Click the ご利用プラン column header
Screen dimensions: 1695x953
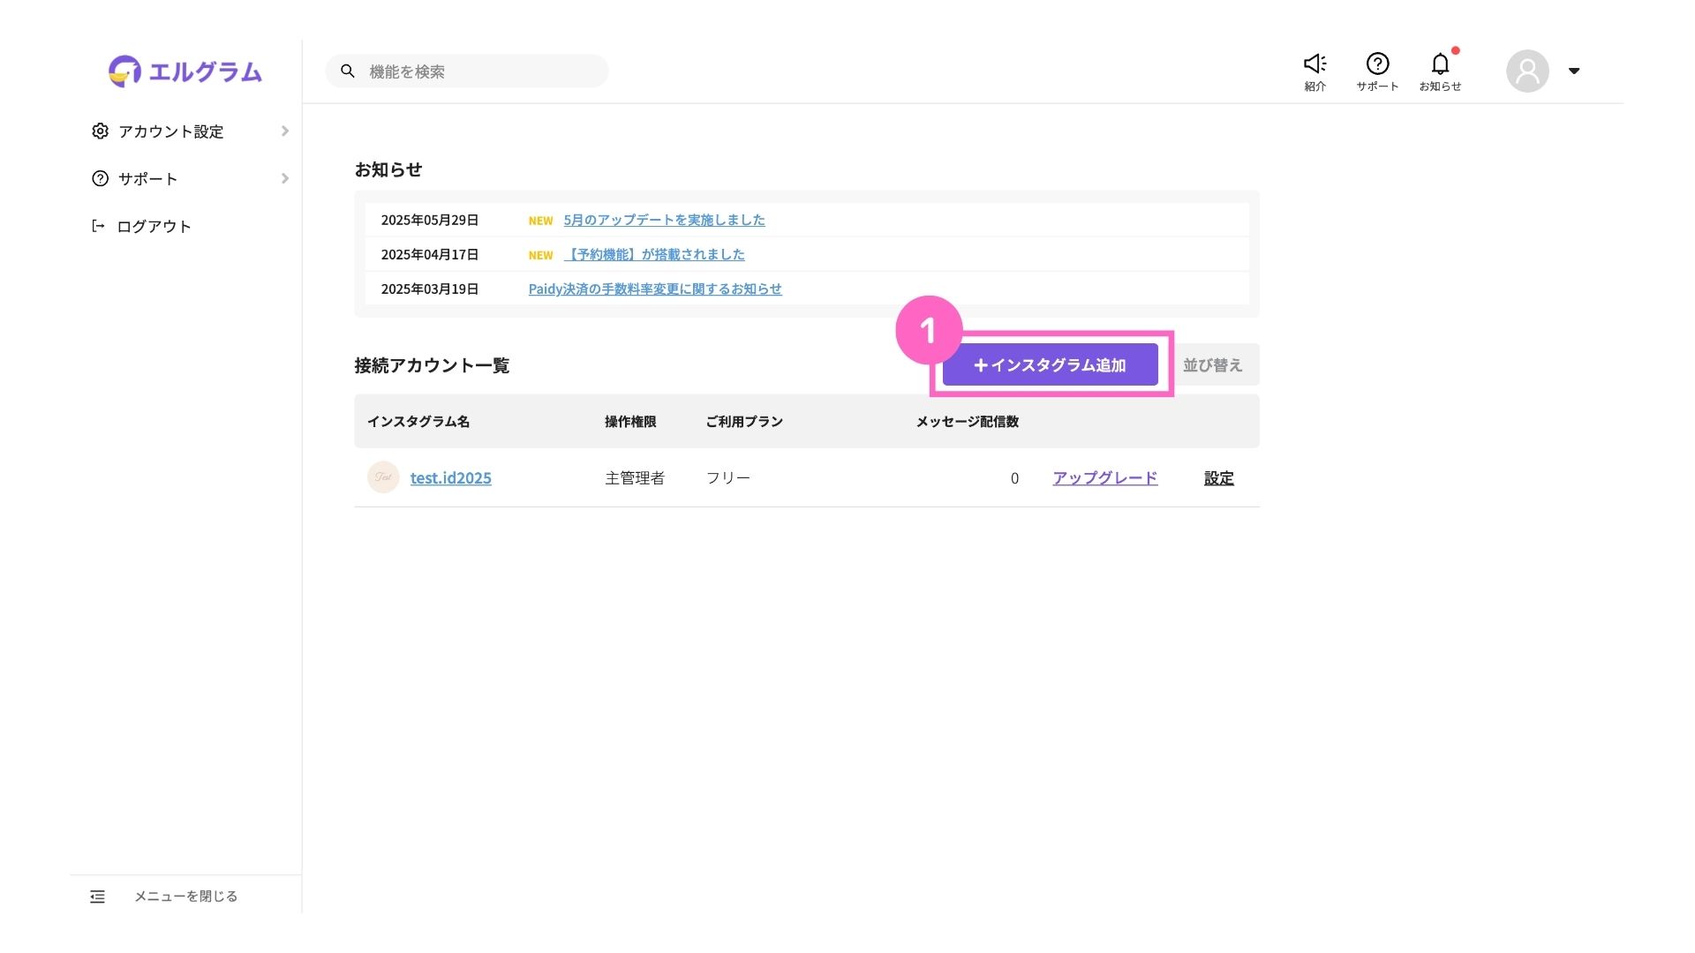(744, 422)
